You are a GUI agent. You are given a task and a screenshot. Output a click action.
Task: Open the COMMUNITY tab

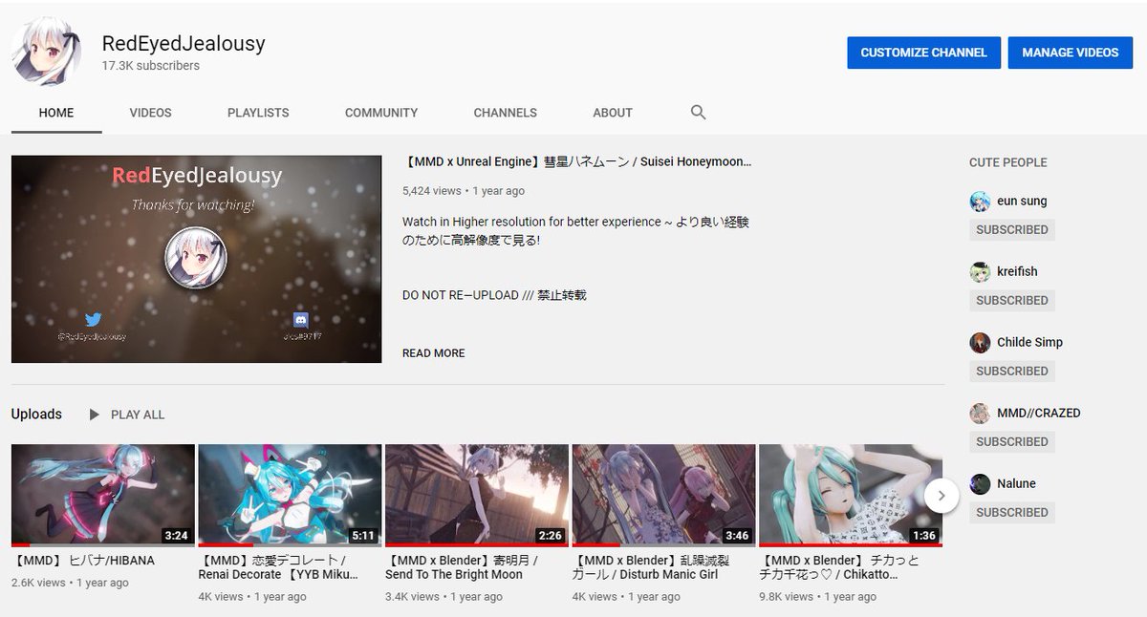(381, 113)
